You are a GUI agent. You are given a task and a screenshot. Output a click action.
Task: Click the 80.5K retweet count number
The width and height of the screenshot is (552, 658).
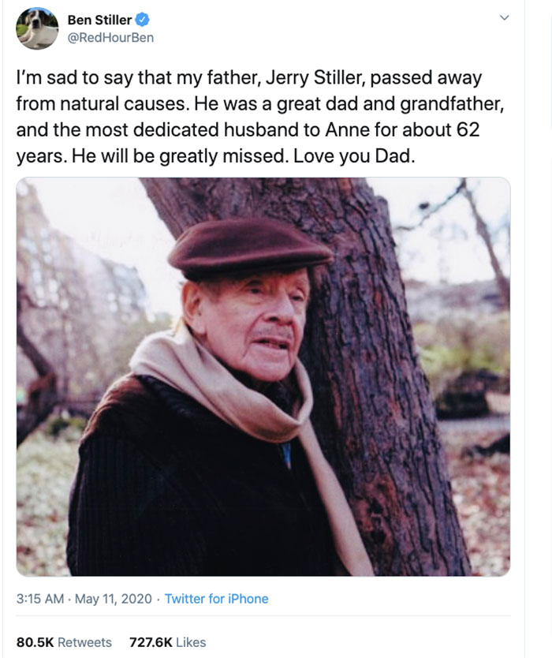(34, 642)
